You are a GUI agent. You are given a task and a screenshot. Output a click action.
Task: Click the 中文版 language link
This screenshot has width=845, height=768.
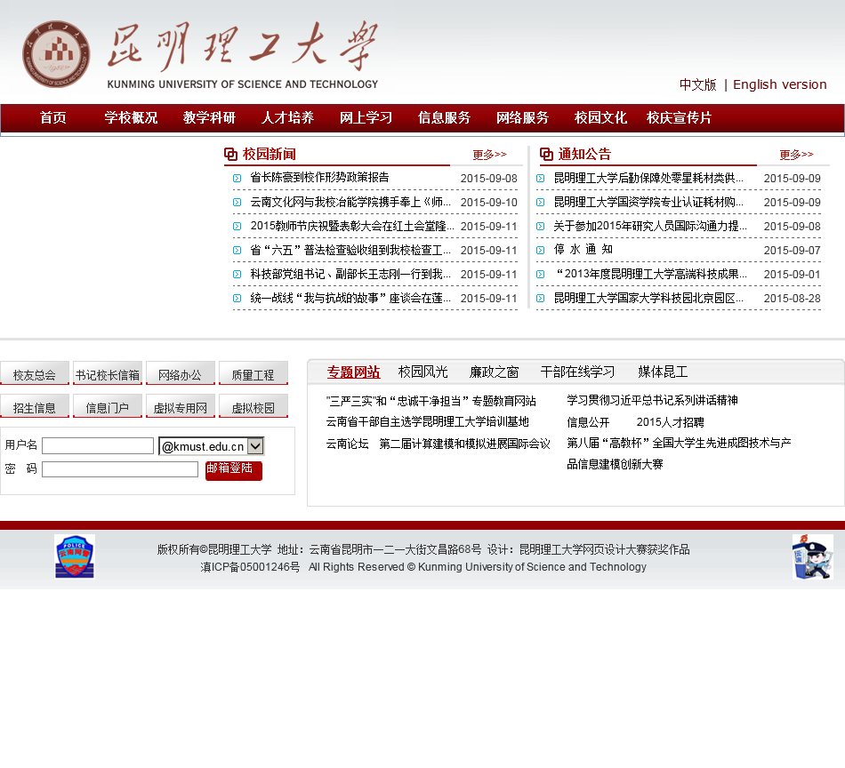pyautogui.click(x=698, y=84)
